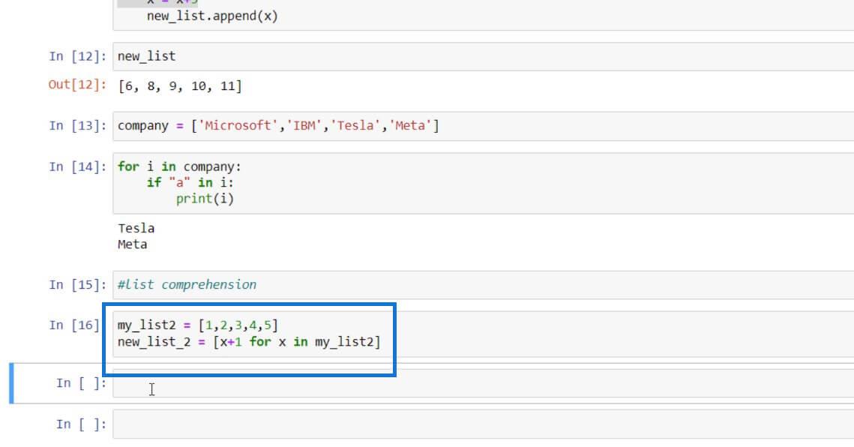Click the In [14]: prompt label

(77, 166)
